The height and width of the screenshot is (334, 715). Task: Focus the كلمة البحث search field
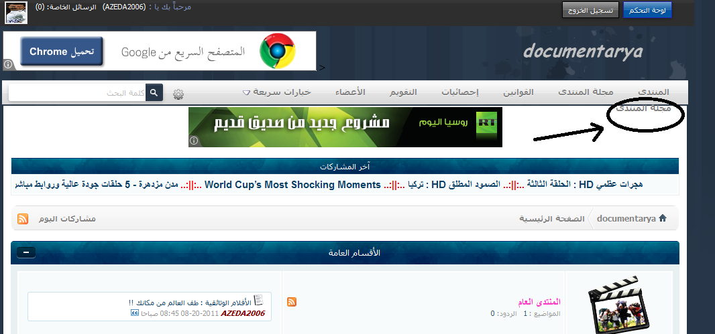[x=78, y=93]
